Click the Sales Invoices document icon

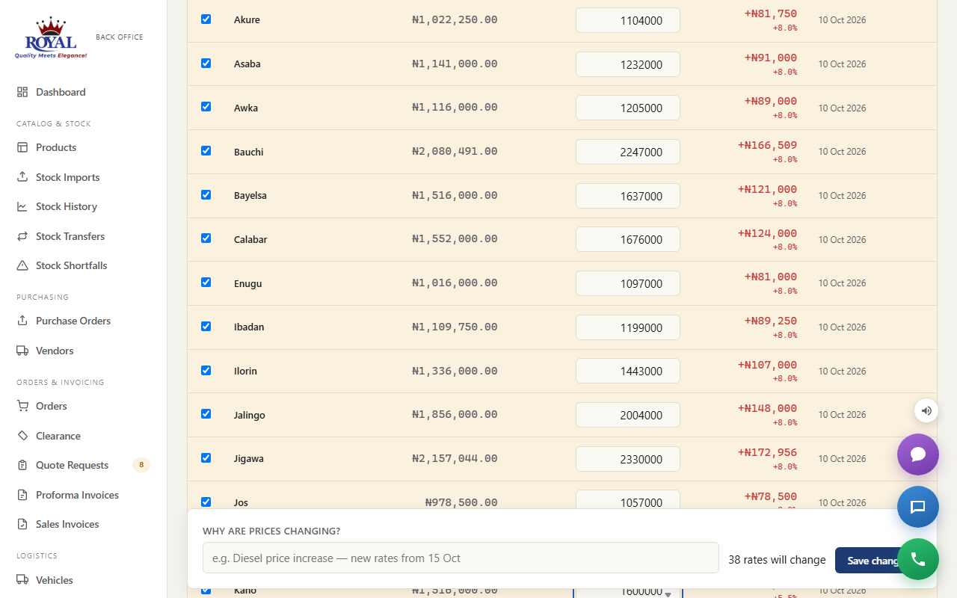point(22,524)
